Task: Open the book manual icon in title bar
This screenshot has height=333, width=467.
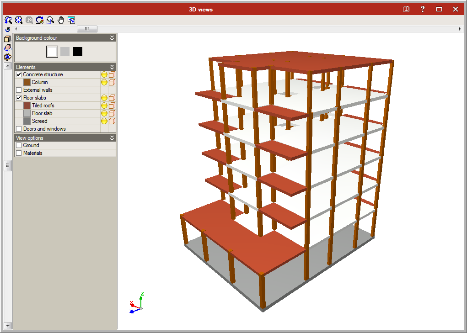Action: (406, 9)
